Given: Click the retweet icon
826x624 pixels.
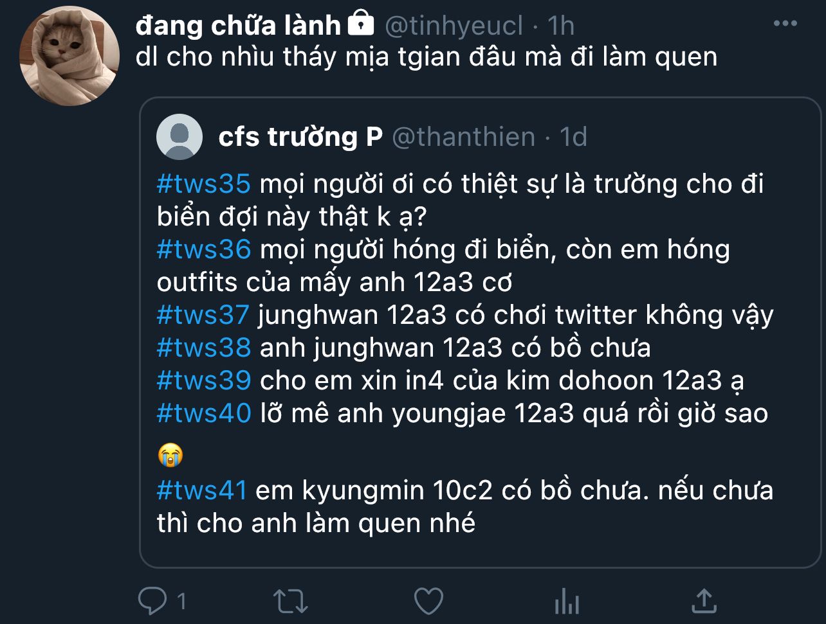Looking at the screenshot, I should (291, 602).
